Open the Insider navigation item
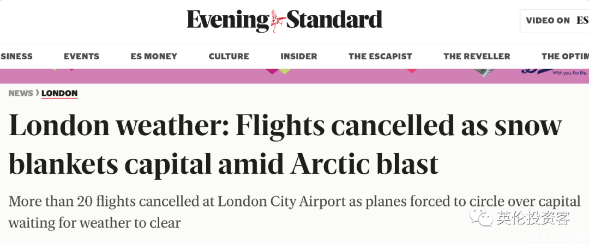The width and height of the screenshot is (589, 244). click(x=299, y=56)
